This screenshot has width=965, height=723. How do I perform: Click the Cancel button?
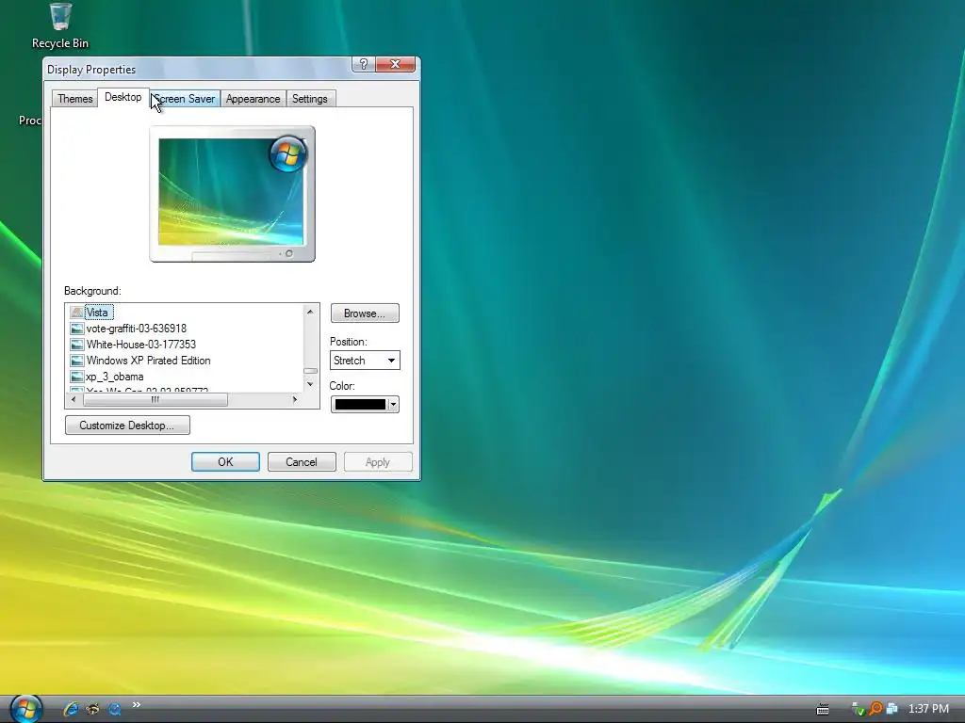pyautogui.click(x=302, y=461)
